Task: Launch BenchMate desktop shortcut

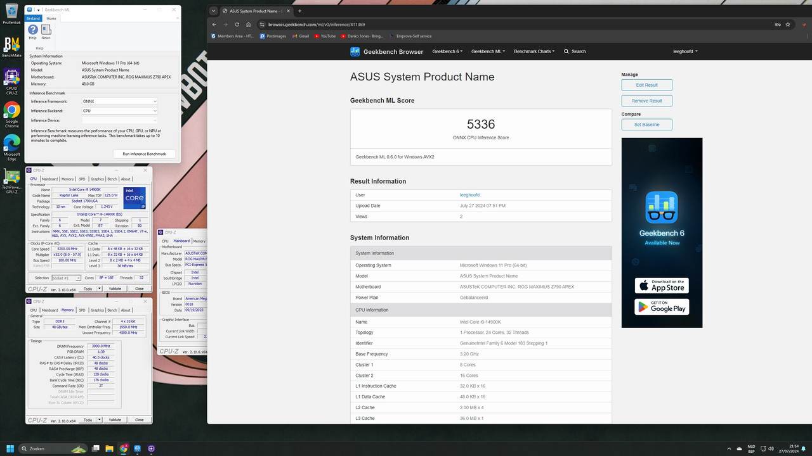Action: pyautogui.click(x=11, y=47)
